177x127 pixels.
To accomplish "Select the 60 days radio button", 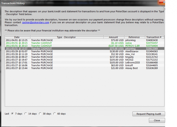I will [x=55, y=114].
